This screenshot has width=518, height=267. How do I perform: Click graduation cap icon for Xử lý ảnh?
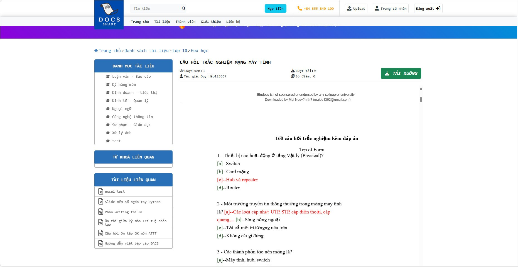(108, 133)
